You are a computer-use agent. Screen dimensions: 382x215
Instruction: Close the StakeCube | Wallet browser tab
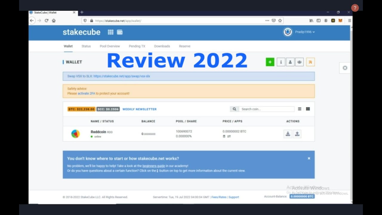74,13
